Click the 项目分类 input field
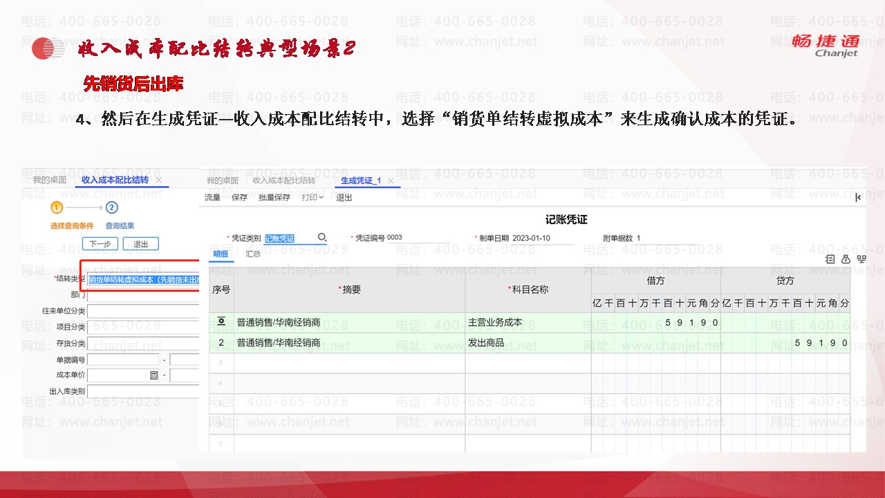 143,327
